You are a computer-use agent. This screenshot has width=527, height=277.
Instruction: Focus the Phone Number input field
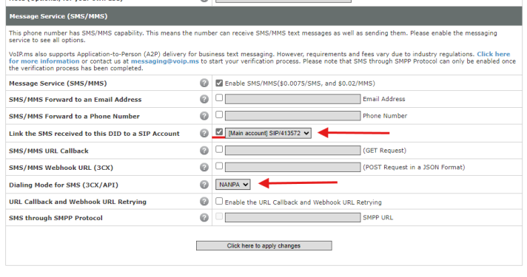[293, 116]
